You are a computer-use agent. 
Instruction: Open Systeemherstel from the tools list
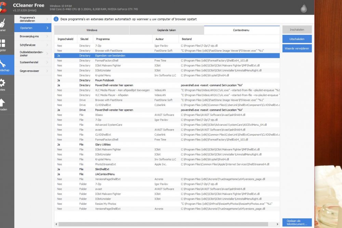pyautogui.click(x=29, y=63)
